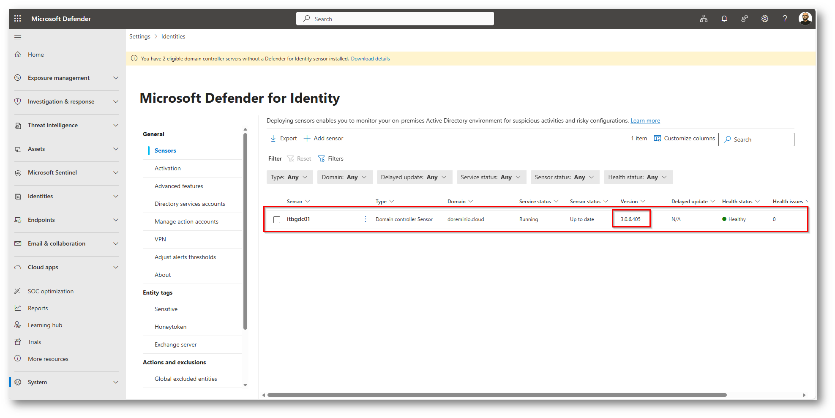Image resolution: width=835 pixels, height=418 pixels.
Task: Open the Directory services accounts page
Action: point(189,204)
